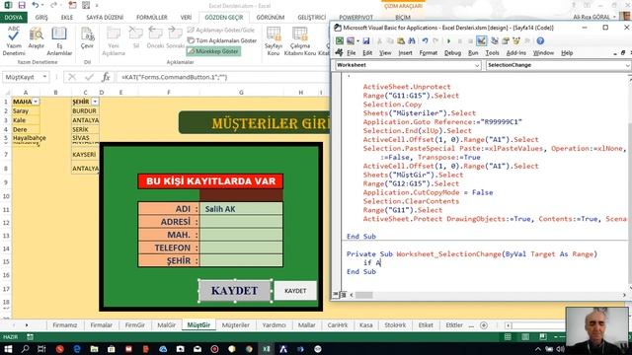This screenshot has height=355, width=632.
Task: Click the large gray KAYDET button
Action: coord(235,291)
